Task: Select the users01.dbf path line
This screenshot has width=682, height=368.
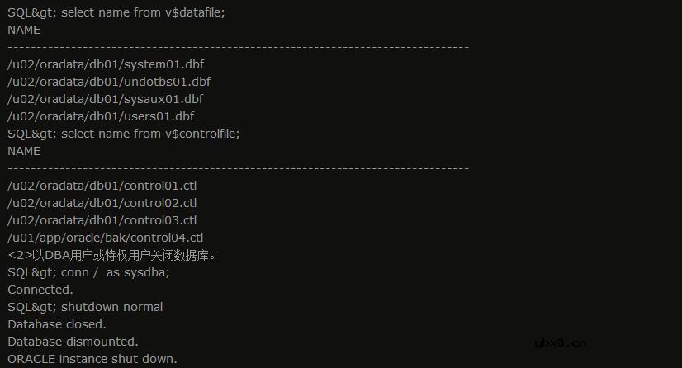Action: (x=101, y=116)
